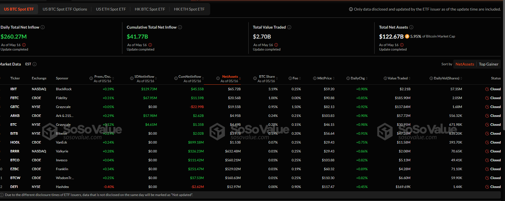Click the Sponsor column header

tap(62, 78)
